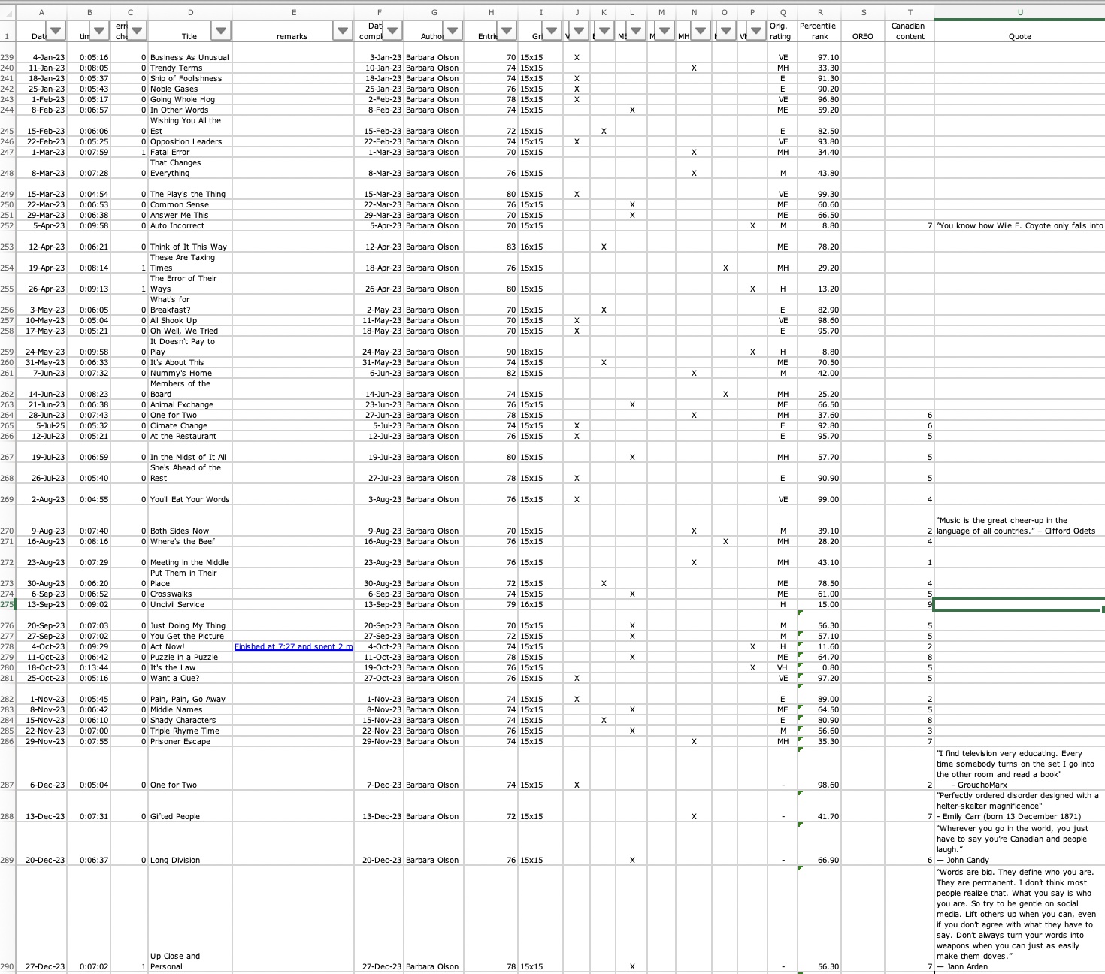Select column E via its header letter
Viewport: 1105px width, 974px height.
click(293, 12)
